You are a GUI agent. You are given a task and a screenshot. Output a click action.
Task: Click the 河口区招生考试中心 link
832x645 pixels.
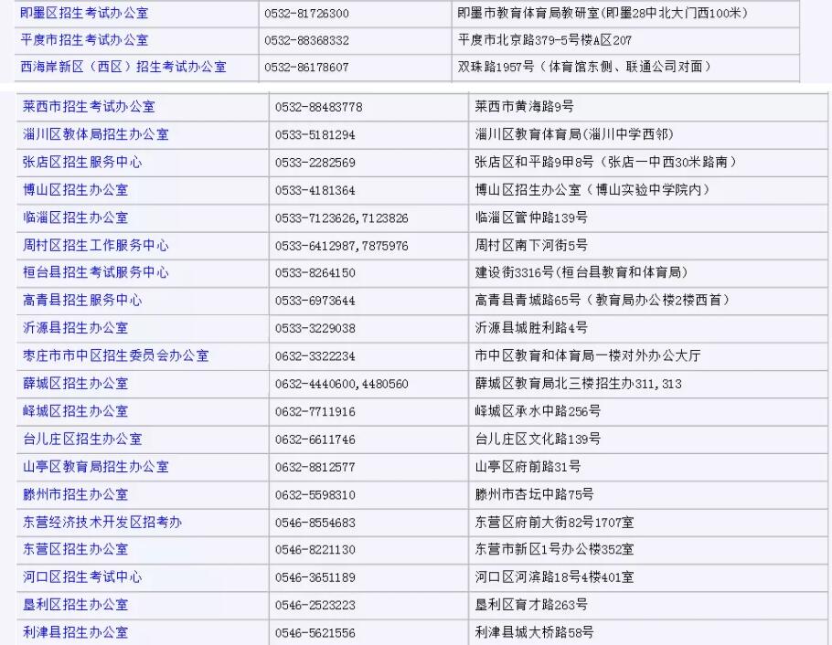[x=82, y=577]
